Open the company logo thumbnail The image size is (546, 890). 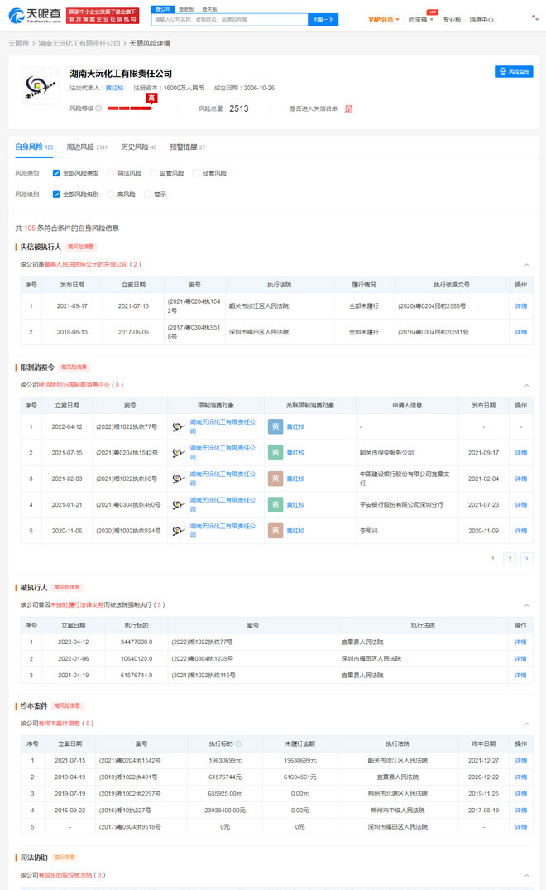(x=41, y=86)
